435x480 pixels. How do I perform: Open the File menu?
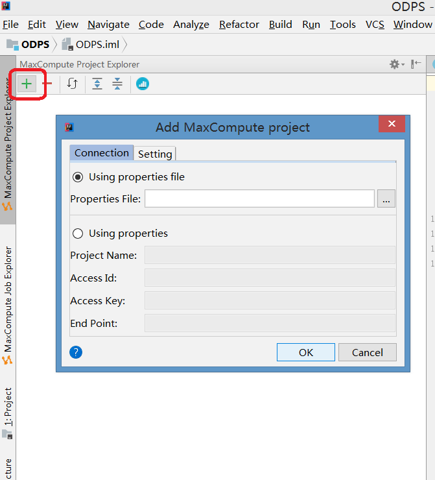pyautogui.click(x=11, y=25)
